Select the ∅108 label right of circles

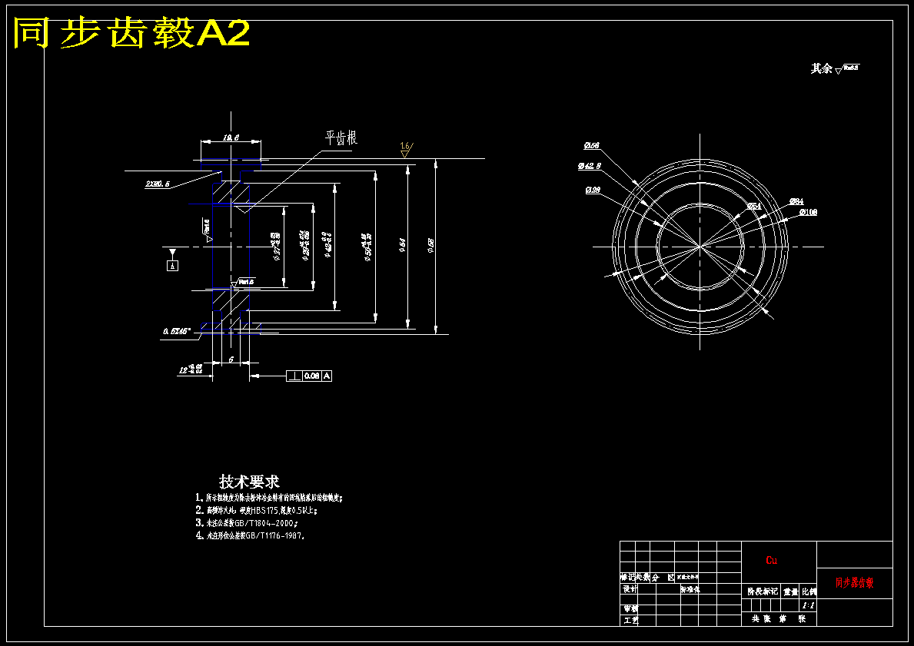tap(808, 212)
